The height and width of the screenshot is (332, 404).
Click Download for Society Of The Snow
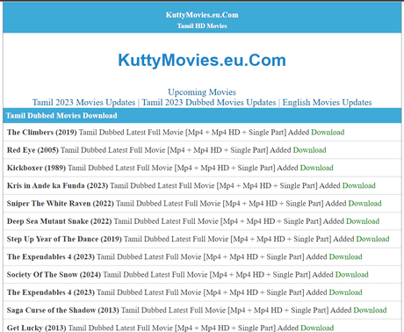352,275
